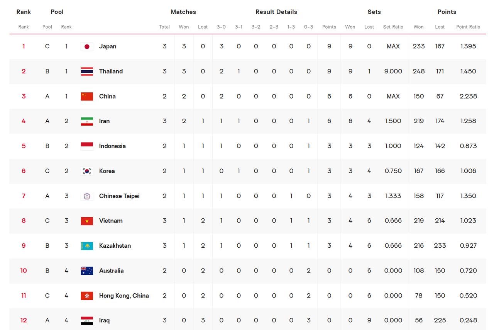This screenshot has width=494, height=330.
Task: Click the Matches Won column header
Action: (184, 27)
